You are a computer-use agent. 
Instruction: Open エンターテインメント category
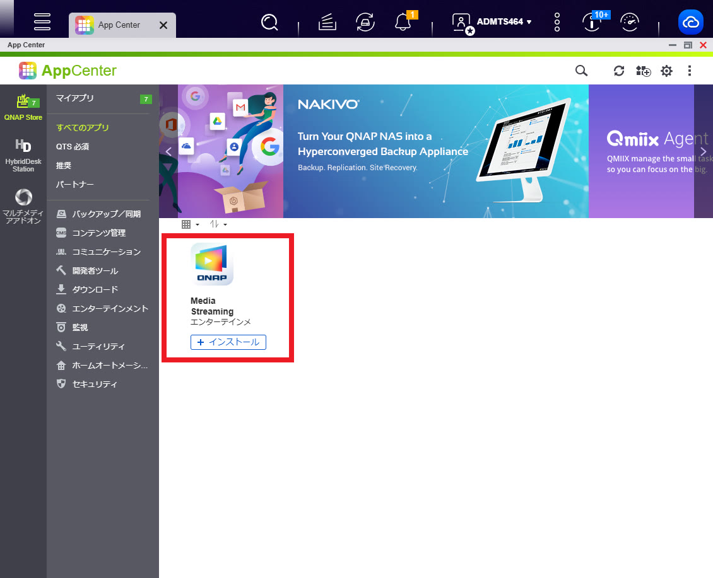point(102,308)
